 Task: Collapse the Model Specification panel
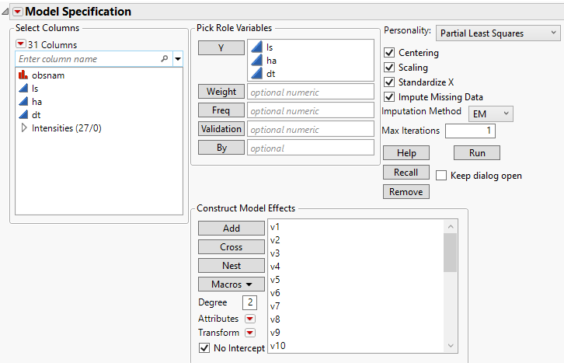(x=6, y=12)
